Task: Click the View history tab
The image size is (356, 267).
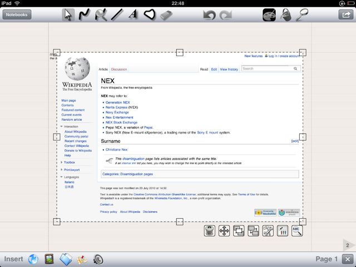Action: coord(229,69)
